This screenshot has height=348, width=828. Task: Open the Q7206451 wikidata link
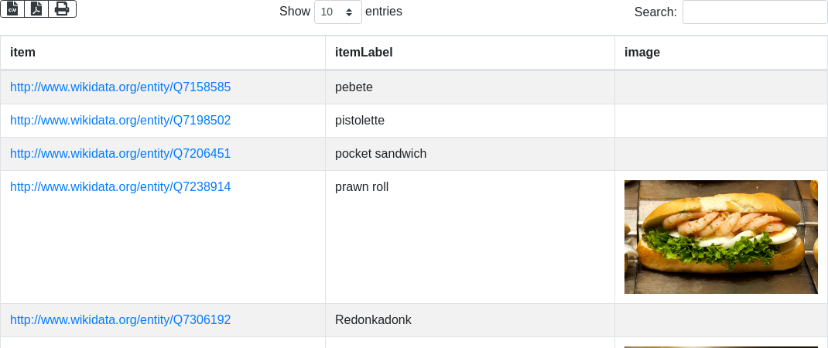point(120,154)
